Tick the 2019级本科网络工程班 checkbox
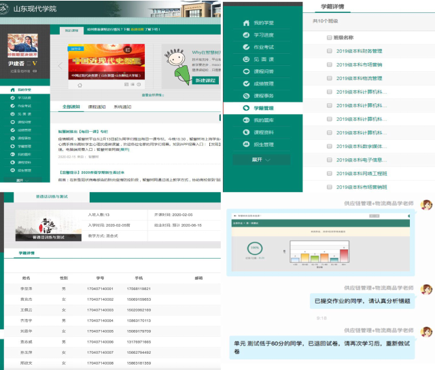Screen dimensions: 435x370 click(330, 173)
